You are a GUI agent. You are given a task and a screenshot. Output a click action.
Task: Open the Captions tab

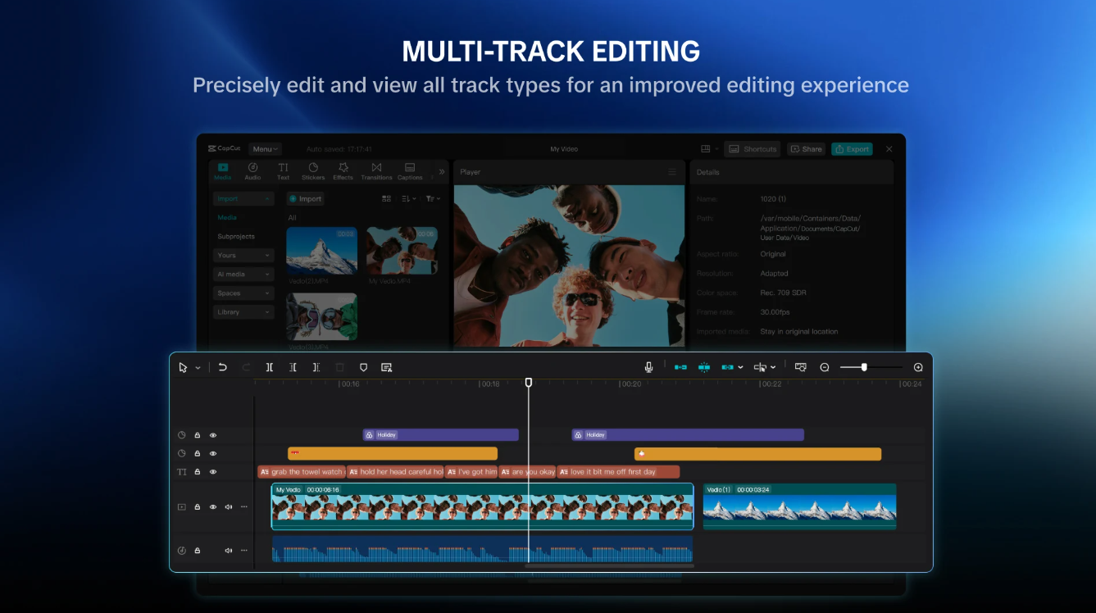[410, 170]
